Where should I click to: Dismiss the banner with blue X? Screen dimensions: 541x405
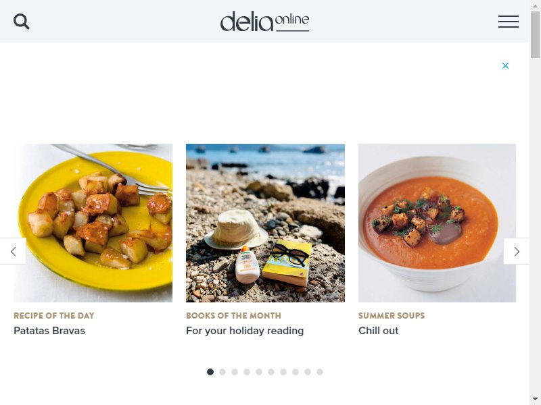[x=505, y=65]
